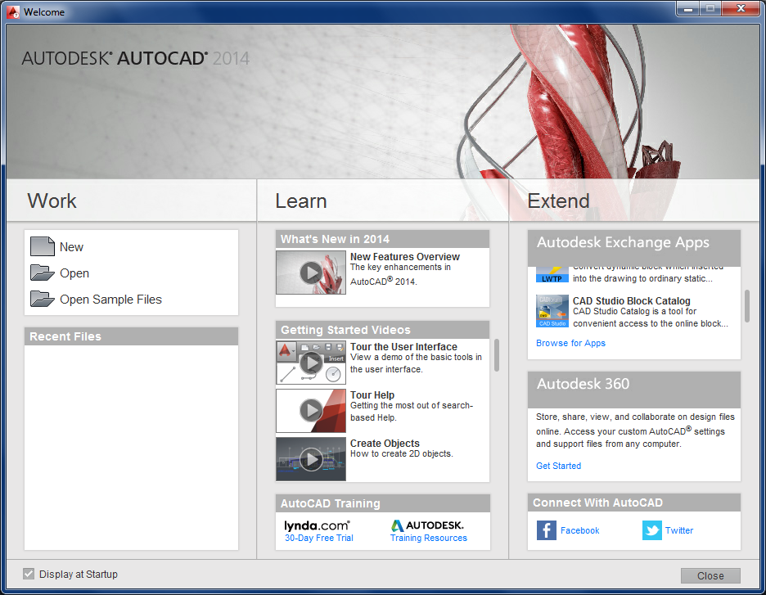Viewport: 766px width, 595px height.
Task: Click the Tour Help title
Action: coord(372,394)
